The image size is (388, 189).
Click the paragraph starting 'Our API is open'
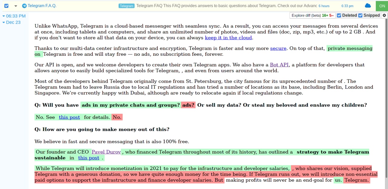(199, 68)
